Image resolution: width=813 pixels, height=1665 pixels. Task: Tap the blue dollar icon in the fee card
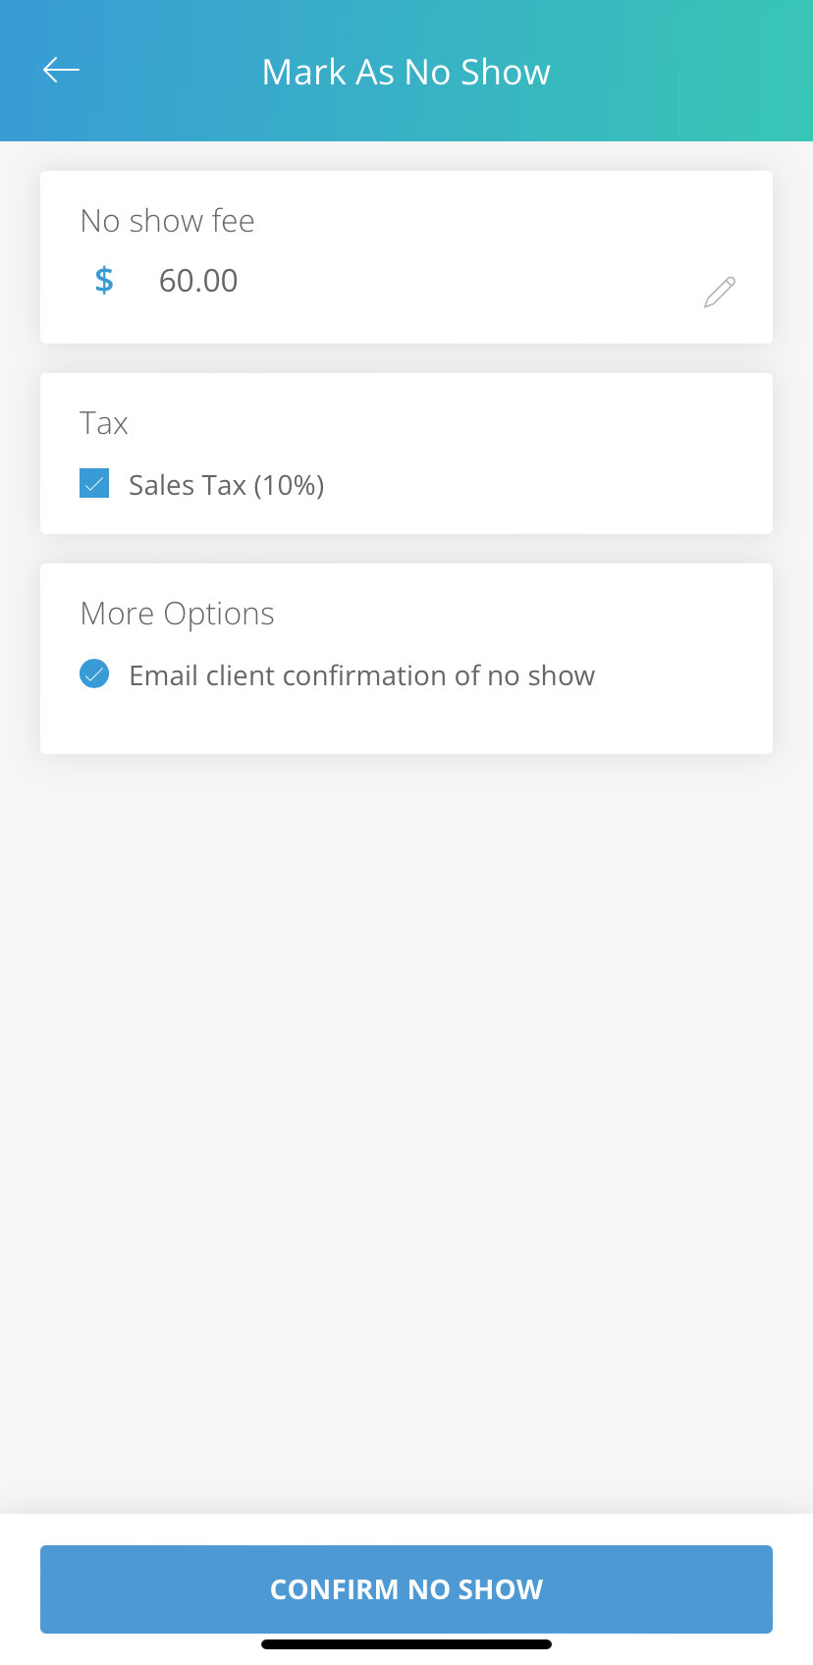(104, 281)
